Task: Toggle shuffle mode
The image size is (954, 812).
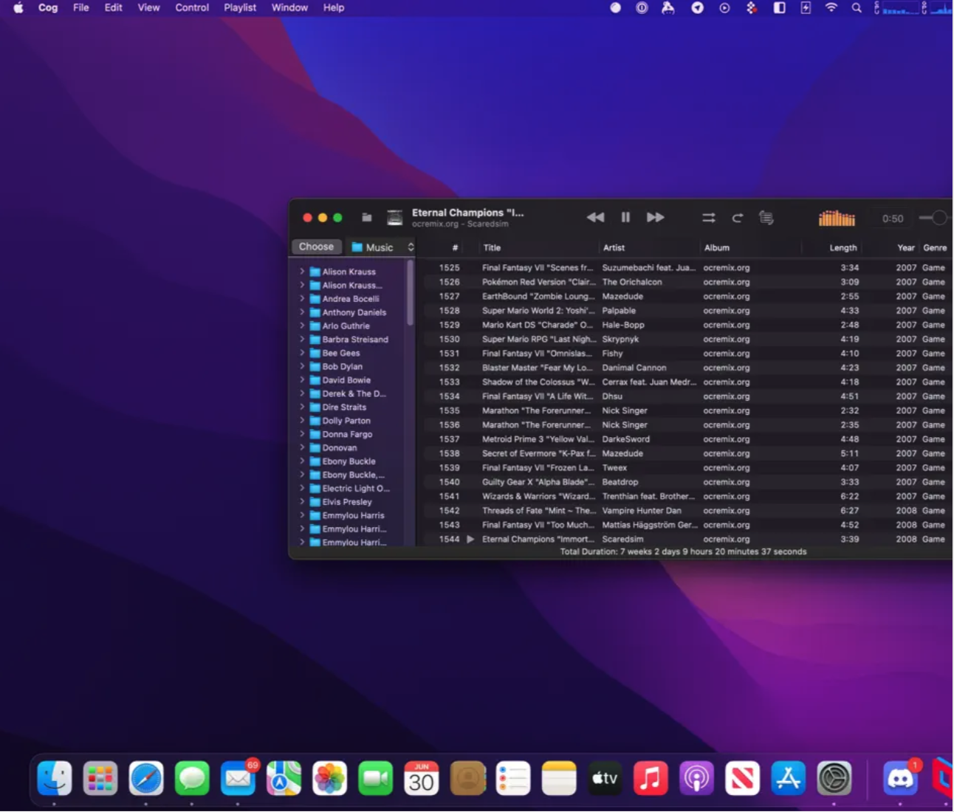Action: tap(708, 218)
